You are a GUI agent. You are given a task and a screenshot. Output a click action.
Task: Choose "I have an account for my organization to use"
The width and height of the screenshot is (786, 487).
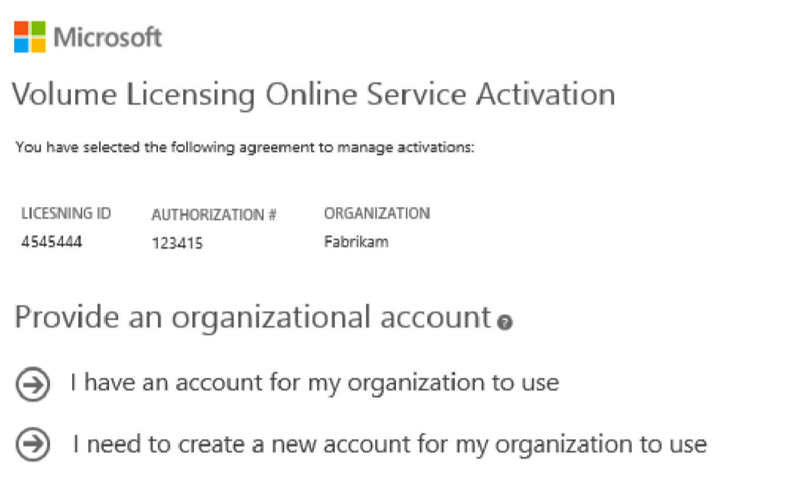tap(315, 383)
